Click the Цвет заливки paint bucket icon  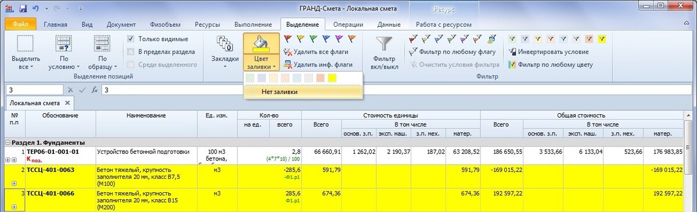point(261,43)
